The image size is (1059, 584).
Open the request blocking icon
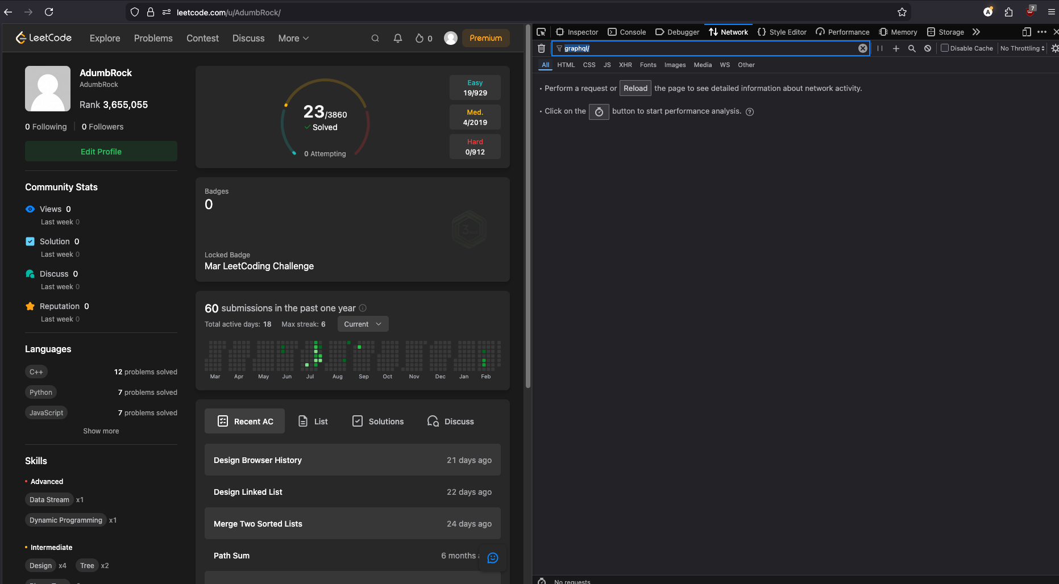(928, 48)
